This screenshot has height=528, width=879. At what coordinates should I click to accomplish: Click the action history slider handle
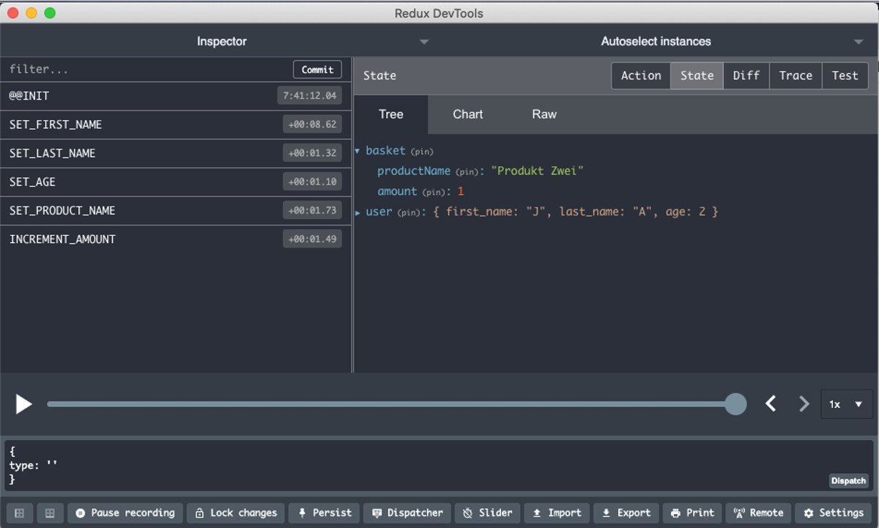coord(735,404)
